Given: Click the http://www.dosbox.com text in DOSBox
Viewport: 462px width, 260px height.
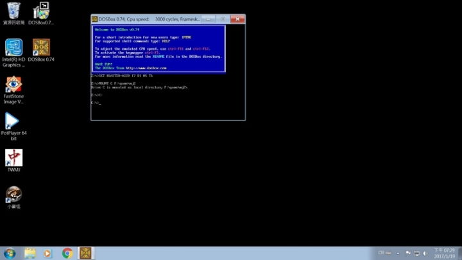Looking at the screenshot, I should click(x=146, y=68).
